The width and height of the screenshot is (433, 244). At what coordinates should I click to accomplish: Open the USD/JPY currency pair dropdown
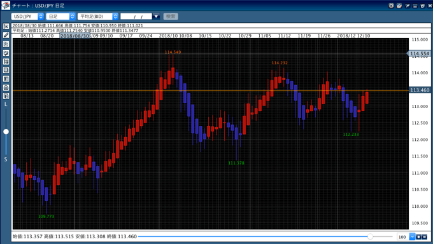27,17
